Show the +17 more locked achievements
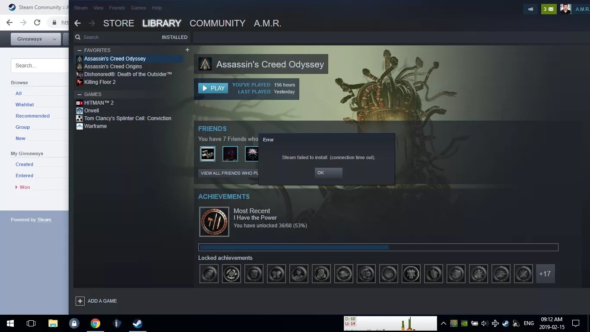The width and height of the screenshot is (590, 332). (545, 274)
